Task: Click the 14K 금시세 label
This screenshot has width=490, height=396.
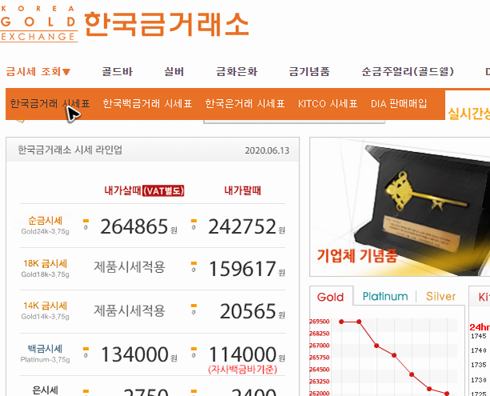Action: click(x=46, y=310)
